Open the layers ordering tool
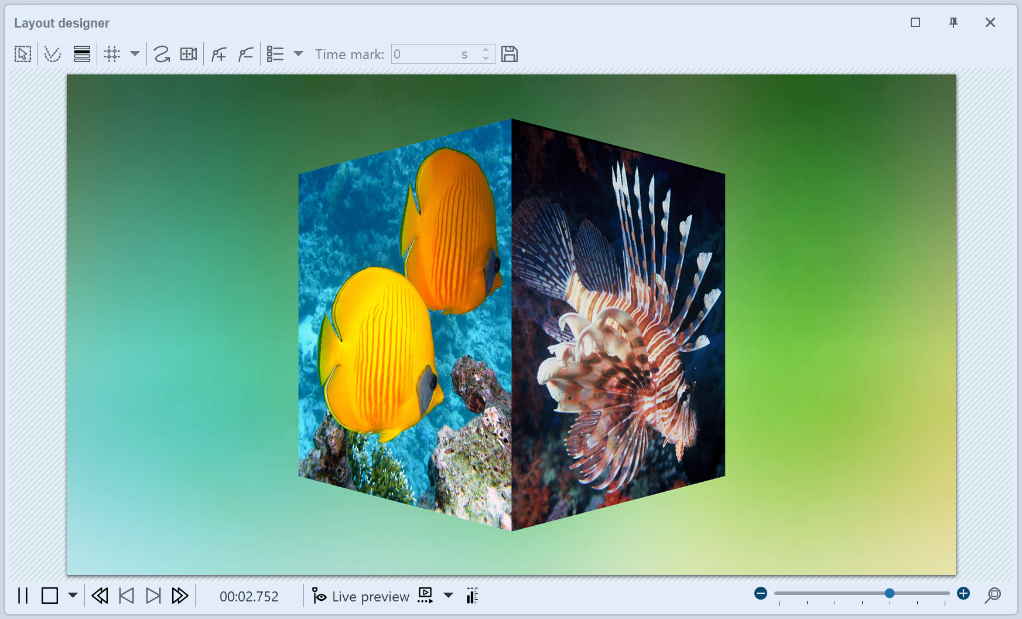This screenshot has height=619, width=1022. click(82, 54)
